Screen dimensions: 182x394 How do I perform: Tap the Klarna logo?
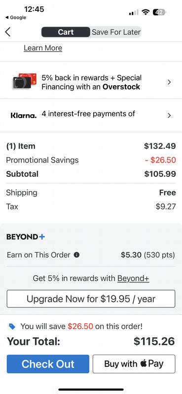click(x=24, y=115)
